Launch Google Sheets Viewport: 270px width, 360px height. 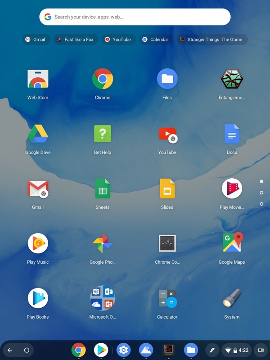pos(103,189)
